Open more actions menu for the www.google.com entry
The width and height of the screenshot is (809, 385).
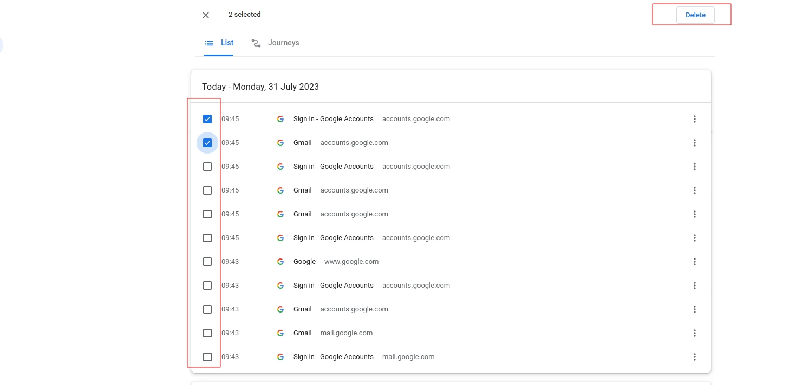pyautogui.click(x=695, y=262)
